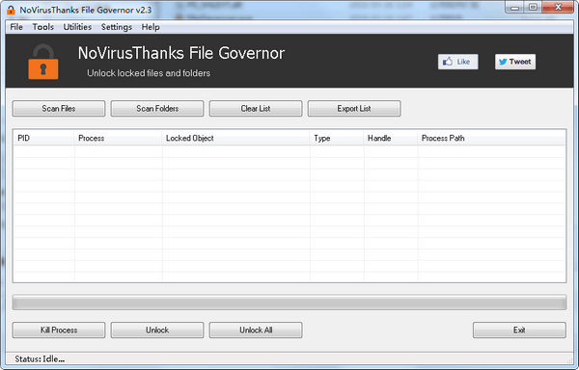Click the 'NoVirusThanks File Governor' banner title
Viewport: 579px width, 370px height.
(x=181, y=53)
